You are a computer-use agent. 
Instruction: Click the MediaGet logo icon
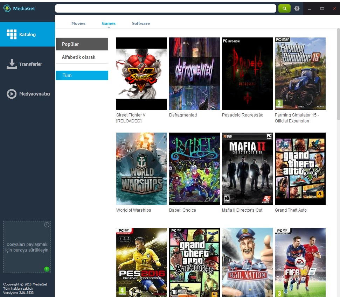coord(7,8)
